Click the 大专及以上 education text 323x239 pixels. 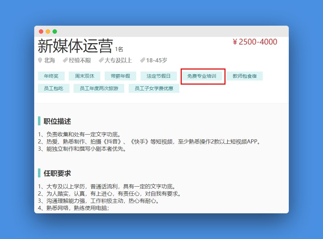click(x=118, y=60)
